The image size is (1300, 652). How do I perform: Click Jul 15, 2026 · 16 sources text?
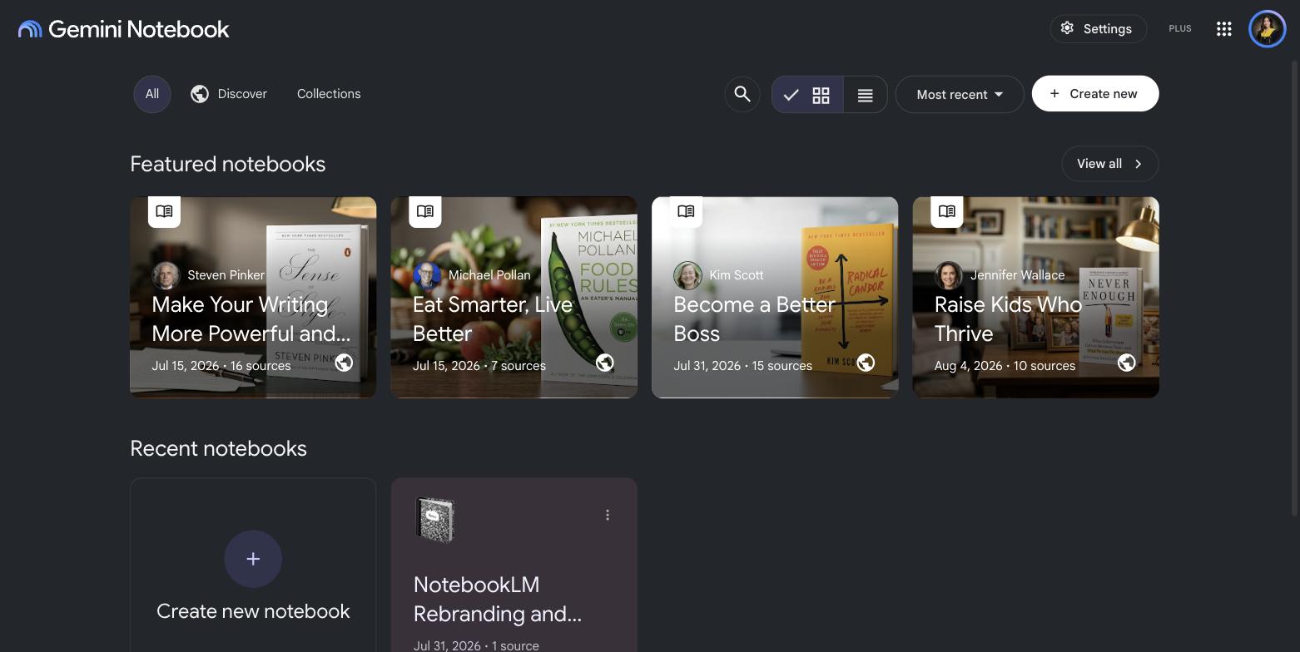coord(221,366)
